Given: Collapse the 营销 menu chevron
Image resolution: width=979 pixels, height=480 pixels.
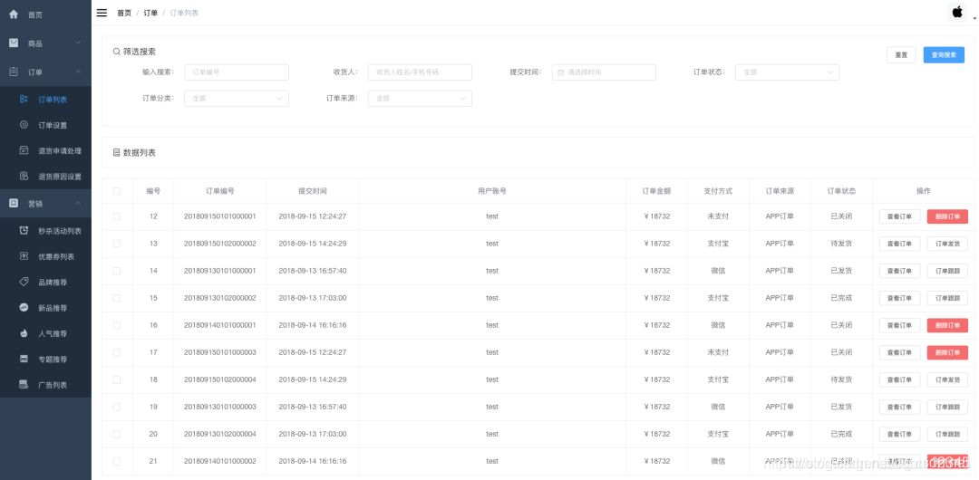Looking at the screenshot, I should pos(78,204).
